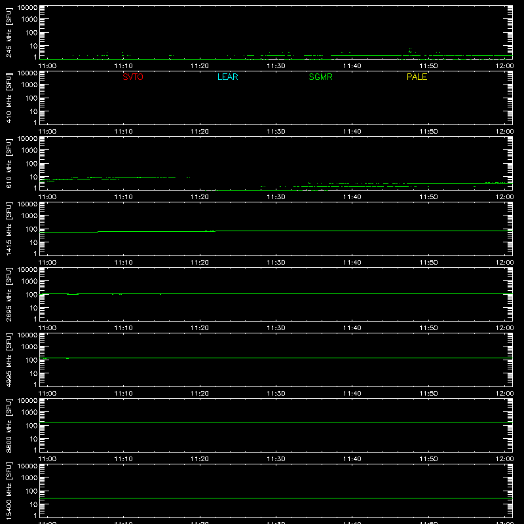Click the 10000 tick of the 8800 MHz plot
Image resolution: width=524 pixels, height=524 pixels.
tap(28, 401)
